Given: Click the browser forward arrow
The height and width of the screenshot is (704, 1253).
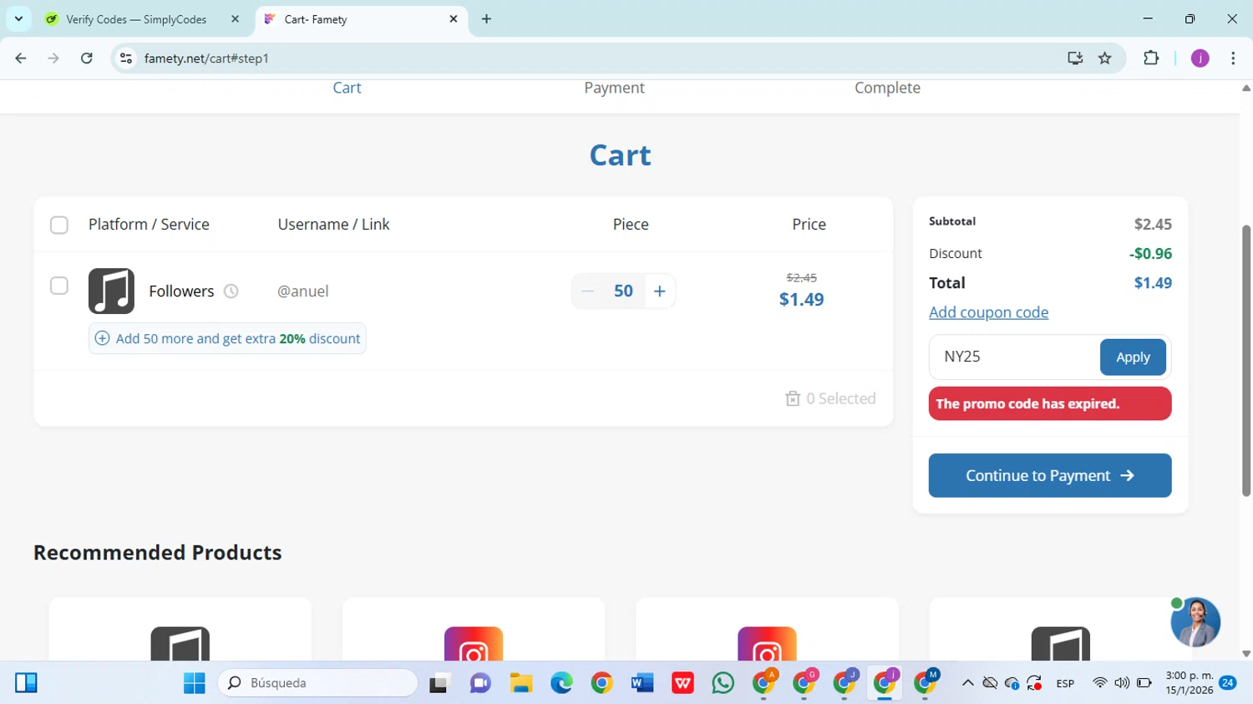Looking at the screenshot, I should click(x=53, y=58).
